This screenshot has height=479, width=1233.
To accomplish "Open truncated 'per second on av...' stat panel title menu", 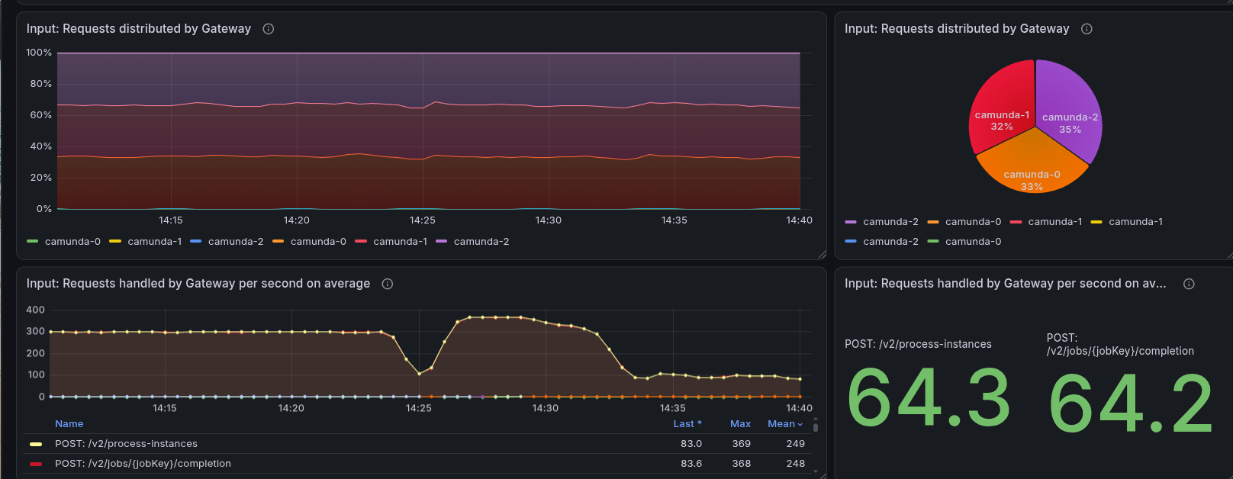I will pyautogui.click(x=1006, y=284).
